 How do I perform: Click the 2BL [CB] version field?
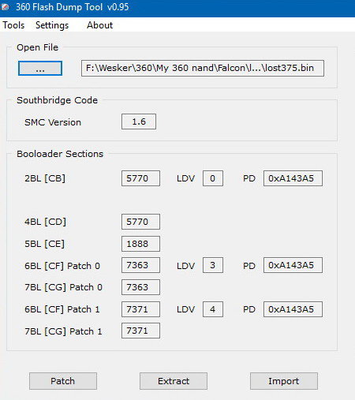click(140, 178)
